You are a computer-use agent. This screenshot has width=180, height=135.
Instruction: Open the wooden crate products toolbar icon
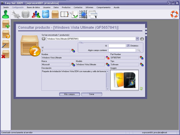coord(55,14)
